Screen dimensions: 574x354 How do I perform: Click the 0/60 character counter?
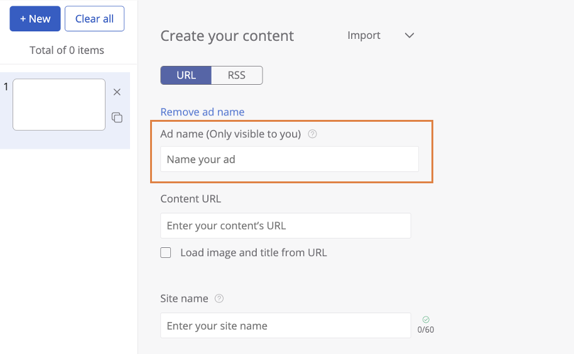pos(426,330)
